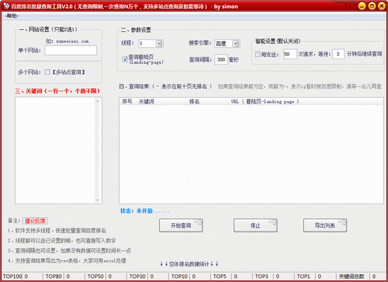Click the 关键词总数 status bar entry
Image resolution: width=388 pixels, height=282 pixels.
point(351,276)
